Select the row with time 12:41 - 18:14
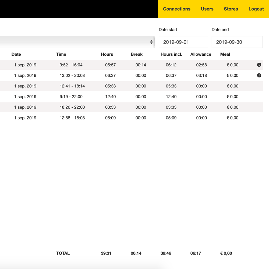This screenshot has height=269, width=269. click(x=72, y=86)
